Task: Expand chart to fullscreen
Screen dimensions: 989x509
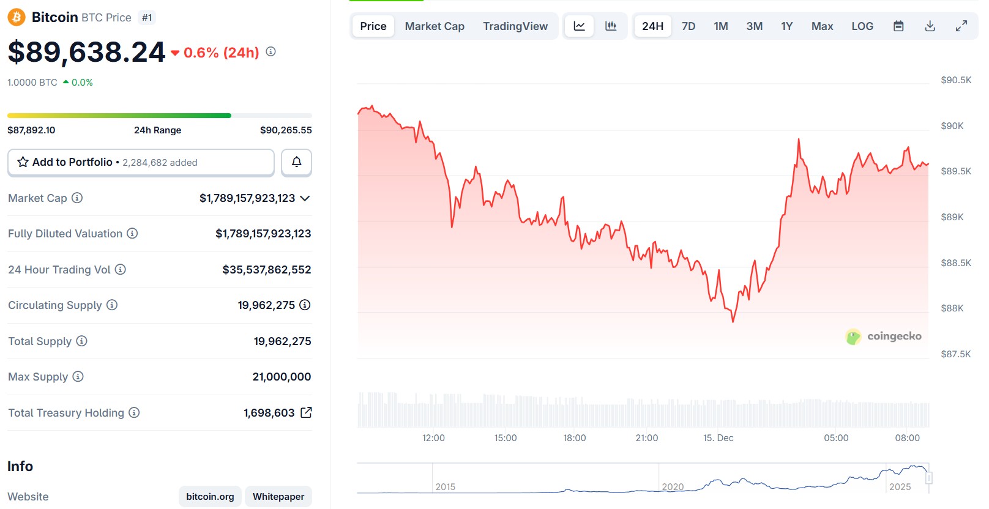Action: point(961,26)
